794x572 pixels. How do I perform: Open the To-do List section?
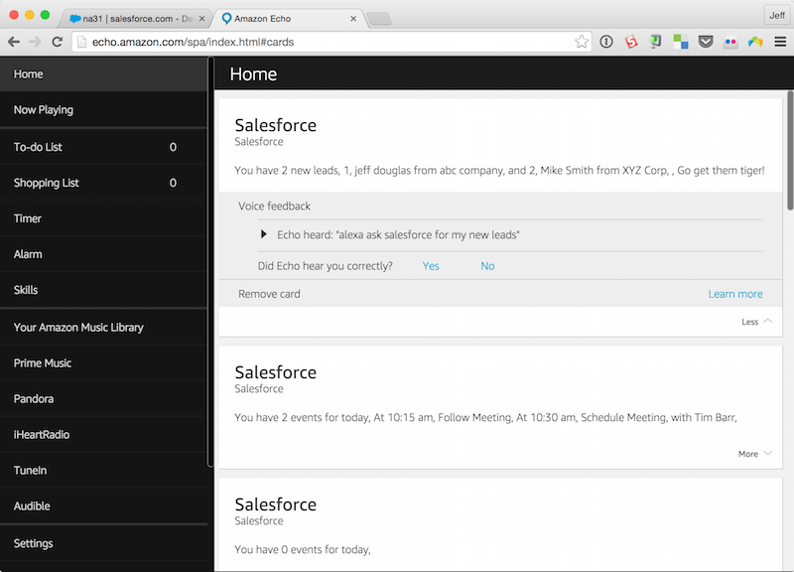[103, 147]
